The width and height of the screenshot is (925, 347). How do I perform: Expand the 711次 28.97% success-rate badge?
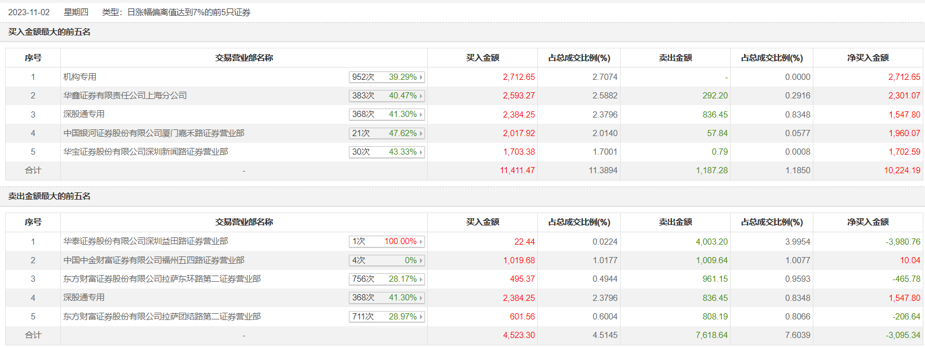[x=386, y=317]
